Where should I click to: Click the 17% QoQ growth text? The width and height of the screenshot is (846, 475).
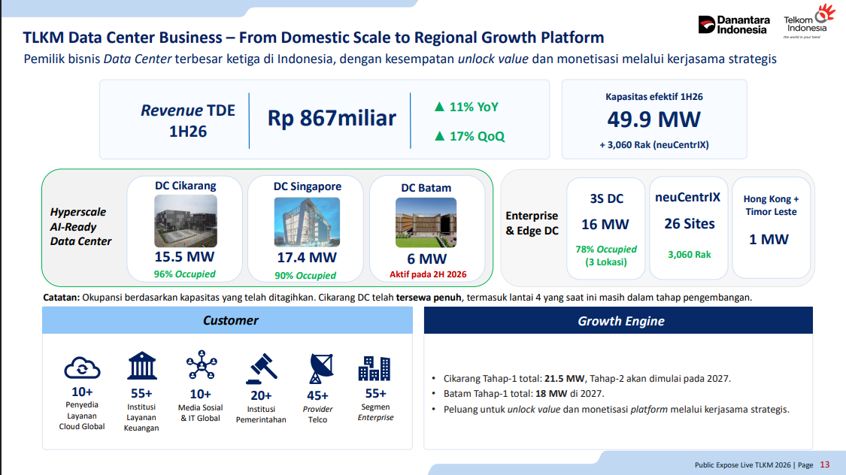pos(477,136)
